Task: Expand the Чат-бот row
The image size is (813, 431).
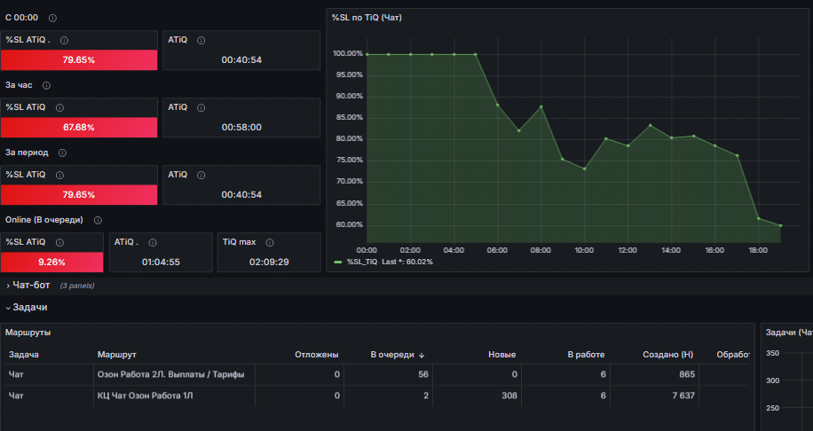Action: (31, 286)
